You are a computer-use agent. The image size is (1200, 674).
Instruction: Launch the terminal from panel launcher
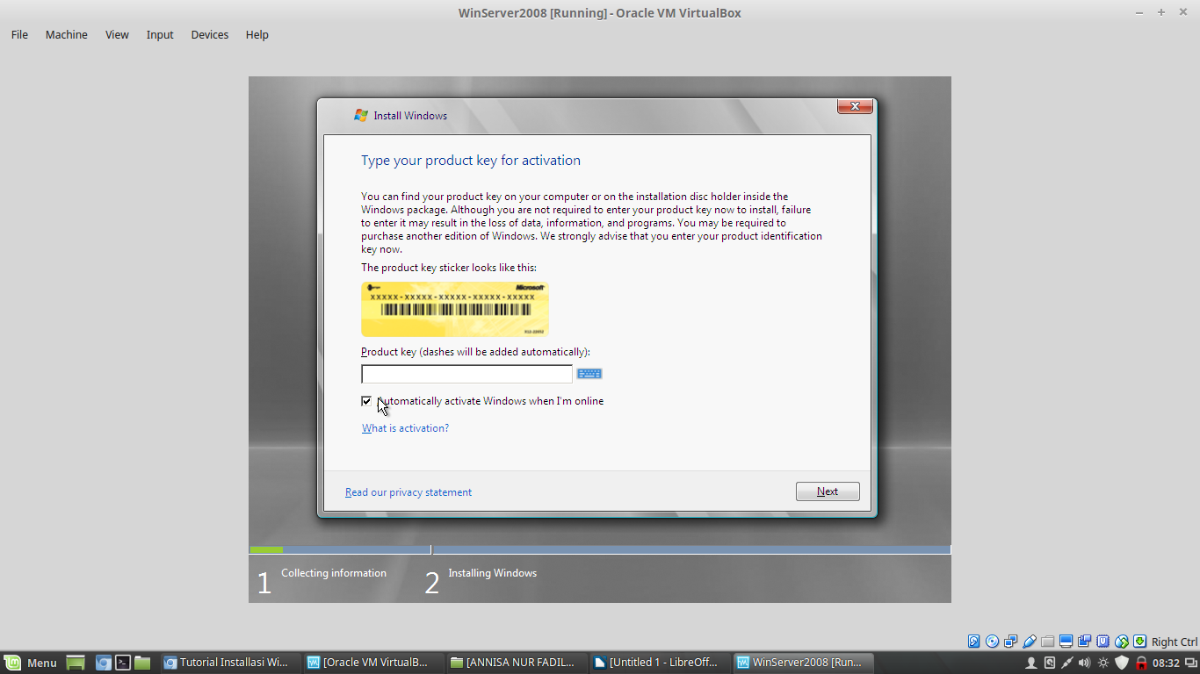pyautogui.click(x=124, y=663)
